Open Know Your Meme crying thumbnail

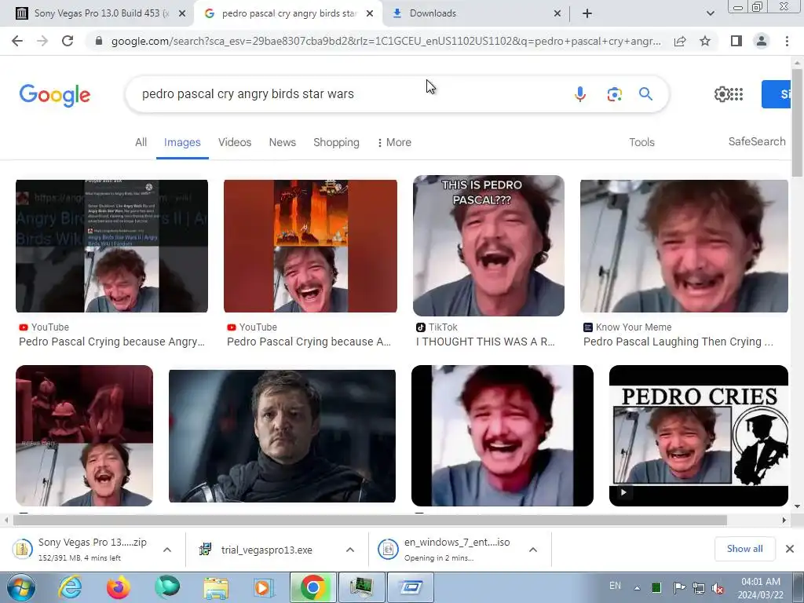(x=684, y=246)
